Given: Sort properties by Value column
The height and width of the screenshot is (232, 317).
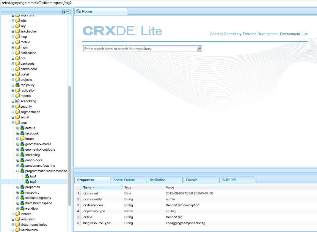Looking at the screenshot, I should [x=240, y=187].
